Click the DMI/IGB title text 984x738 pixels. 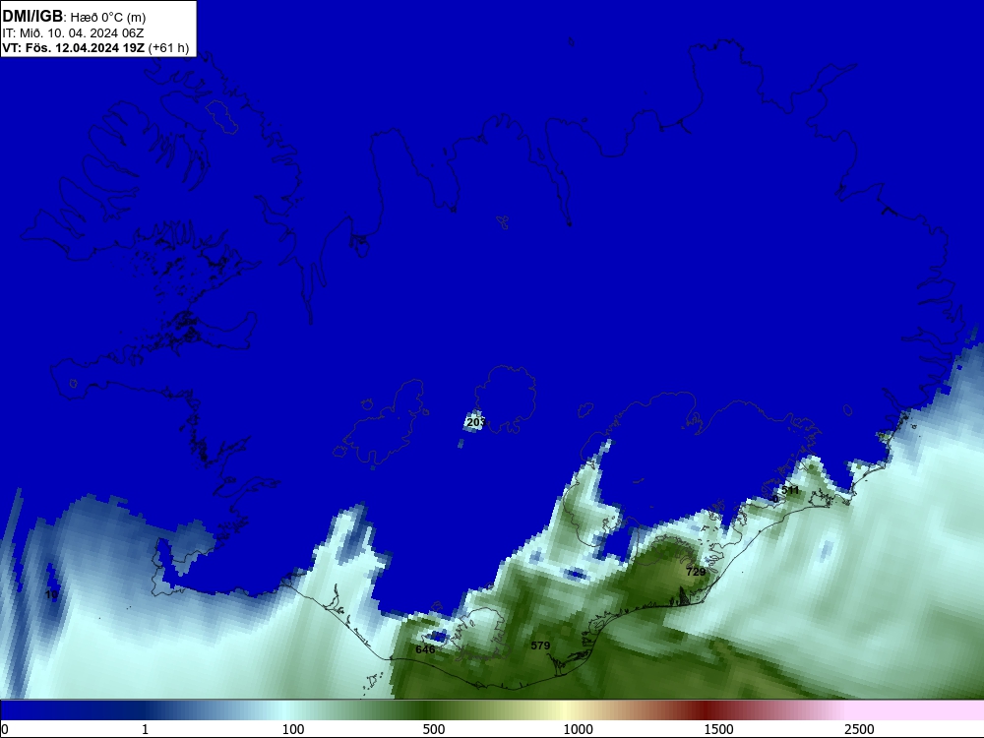tap(32, 16)
